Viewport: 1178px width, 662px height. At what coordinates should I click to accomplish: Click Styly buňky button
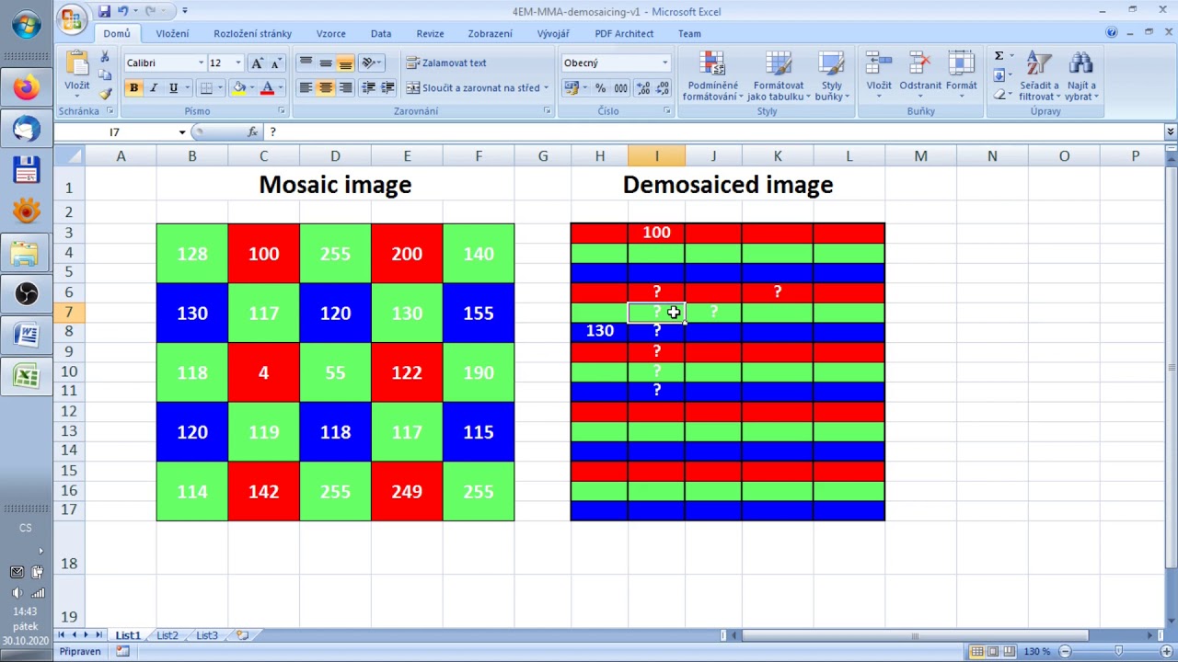pos(832,75)
